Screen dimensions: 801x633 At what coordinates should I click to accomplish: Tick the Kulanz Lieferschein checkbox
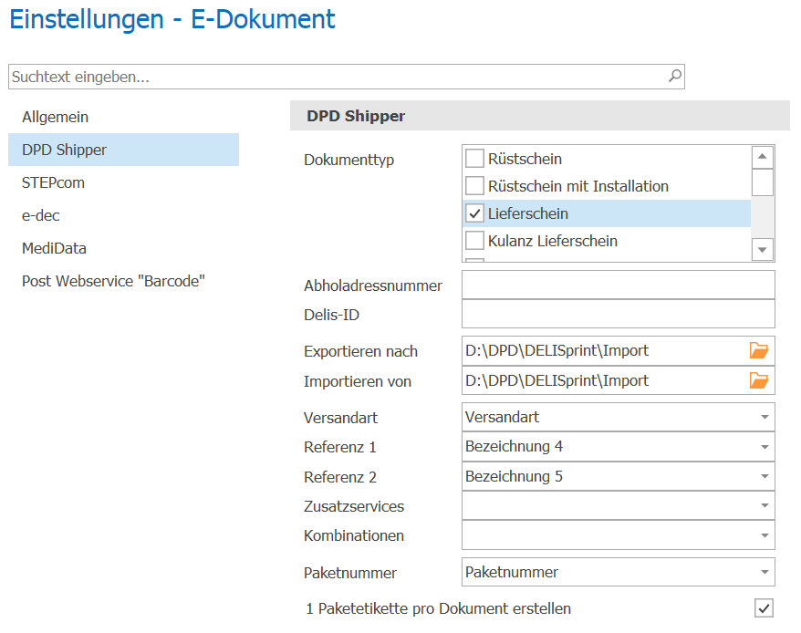(474, 240)
